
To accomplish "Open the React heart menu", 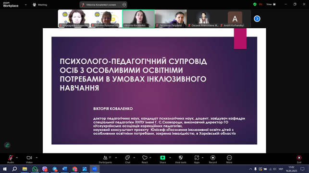I will click(145, 159).
